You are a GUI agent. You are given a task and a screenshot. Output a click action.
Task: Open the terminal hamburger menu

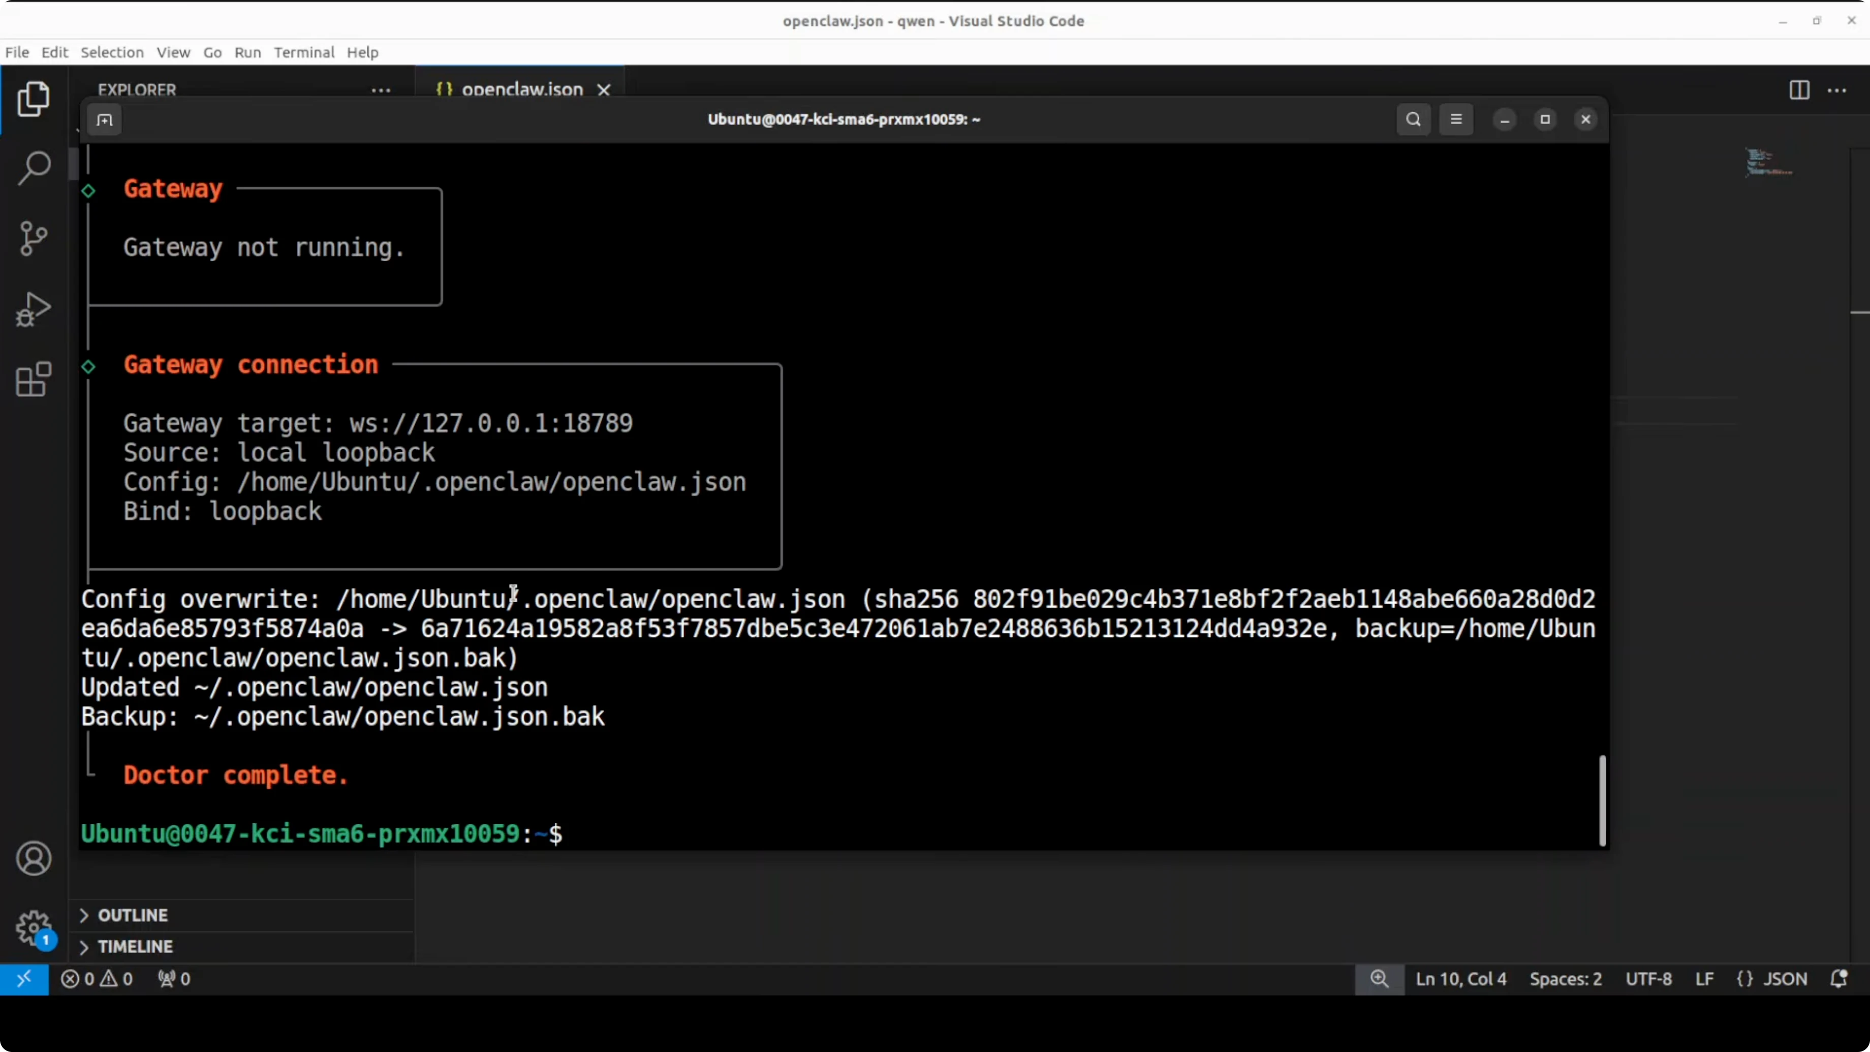point(1455,120)
